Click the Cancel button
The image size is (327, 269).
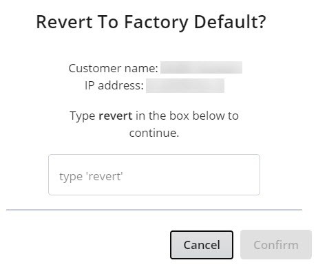202,245
